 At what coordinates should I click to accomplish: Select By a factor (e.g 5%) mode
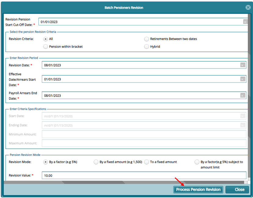(46, 162)
